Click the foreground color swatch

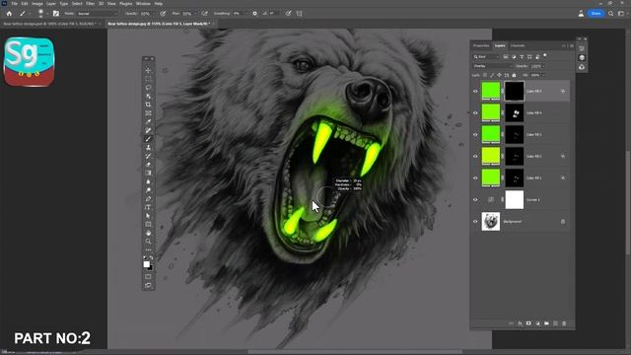(x=147, y=264)
